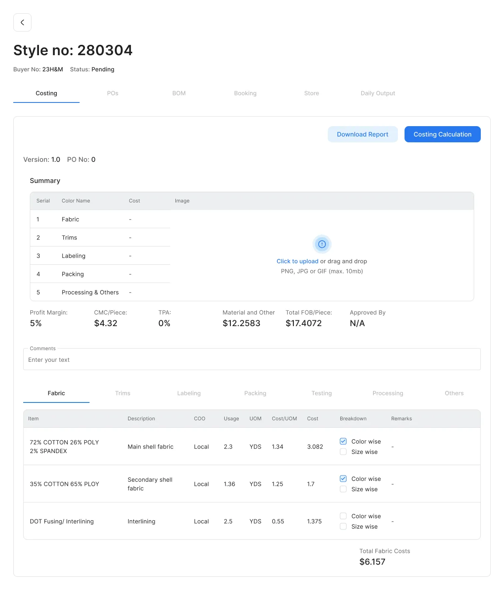Uncheck Color wise for Main shell fabric
Image resolution: width=504 pixels, height=590 pixels.
[x=343, y=441]
